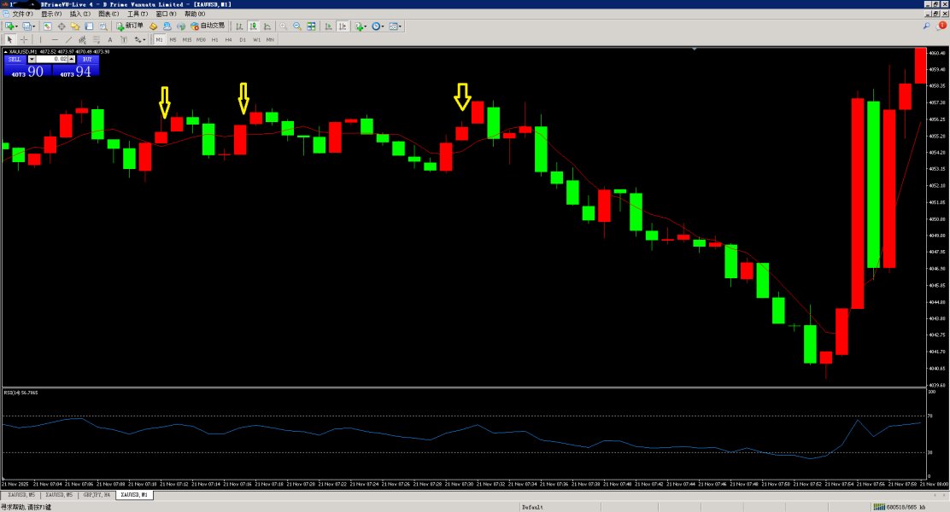Select the text A tool
Image resolution: width=950 pixels, height=512 pixels.
[x=110, y=40]
